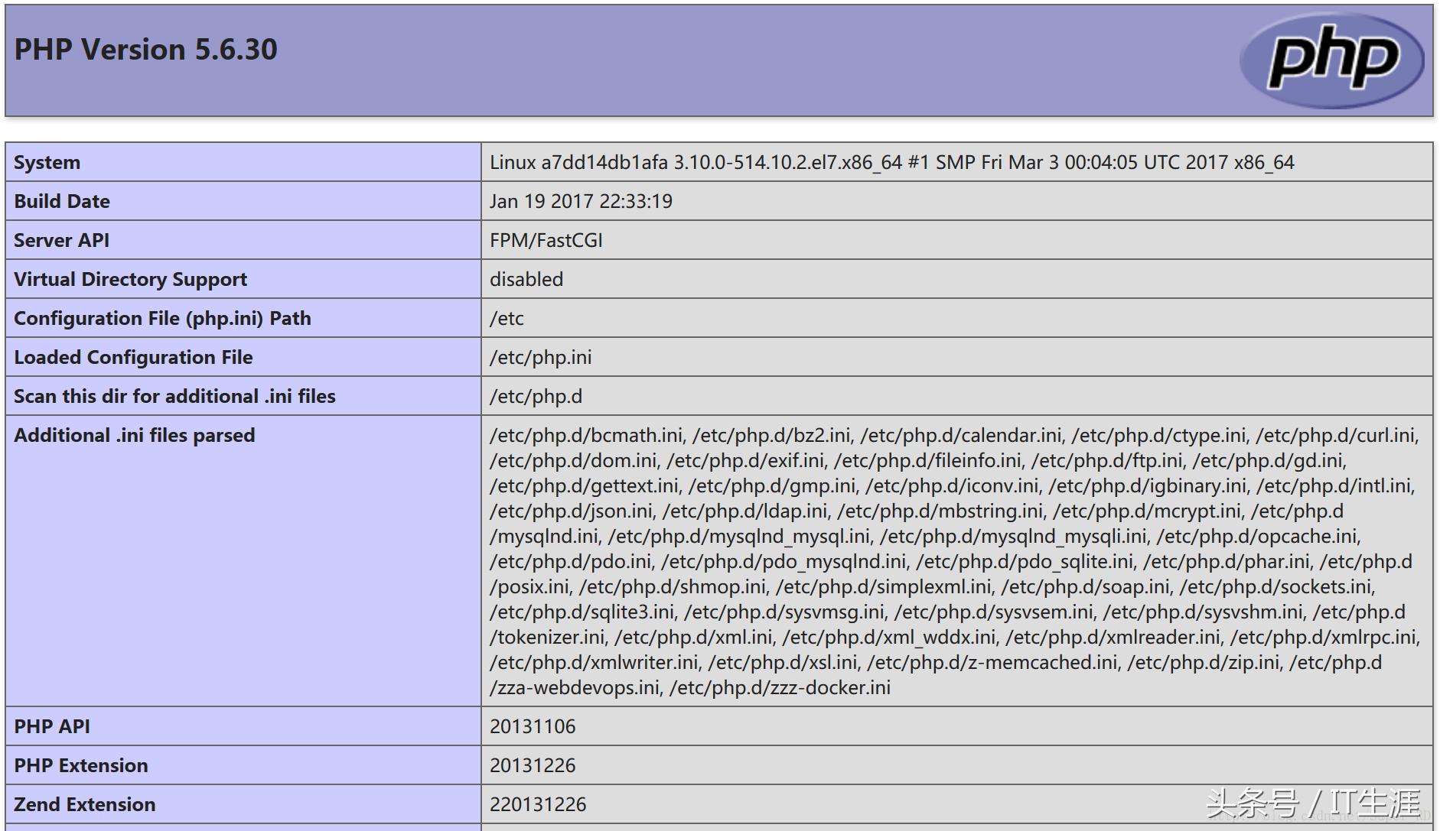Select the /etc/php.d value
This screenshot has height=831, width=1440.
click(x=536, y=396)
